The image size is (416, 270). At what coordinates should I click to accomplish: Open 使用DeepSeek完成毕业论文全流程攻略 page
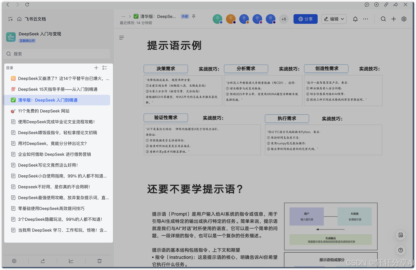coord(57,122)
